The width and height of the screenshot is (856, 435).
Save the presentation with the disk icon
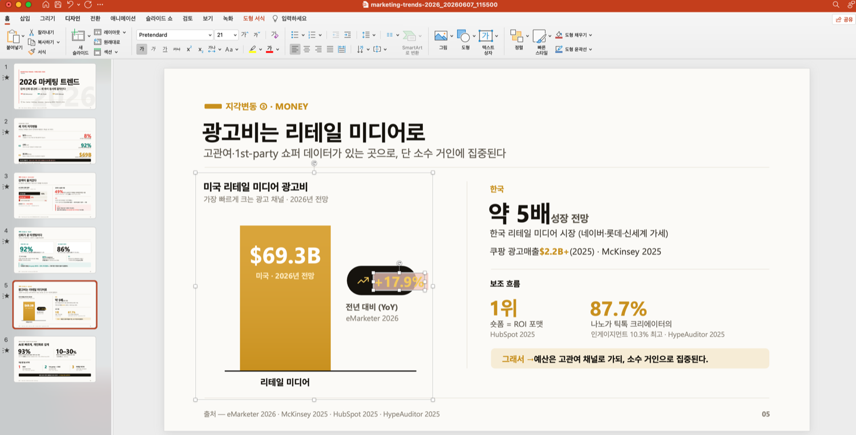point(58,5)
